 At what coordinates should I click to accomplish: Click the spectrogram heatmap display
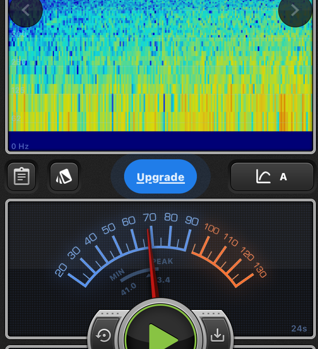[x=160, y=69]
